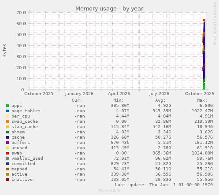Image resolution: width=219 pixels, height=195 pixels.
Task: Click active max value 56.90G
Action: tap(205, 174)
